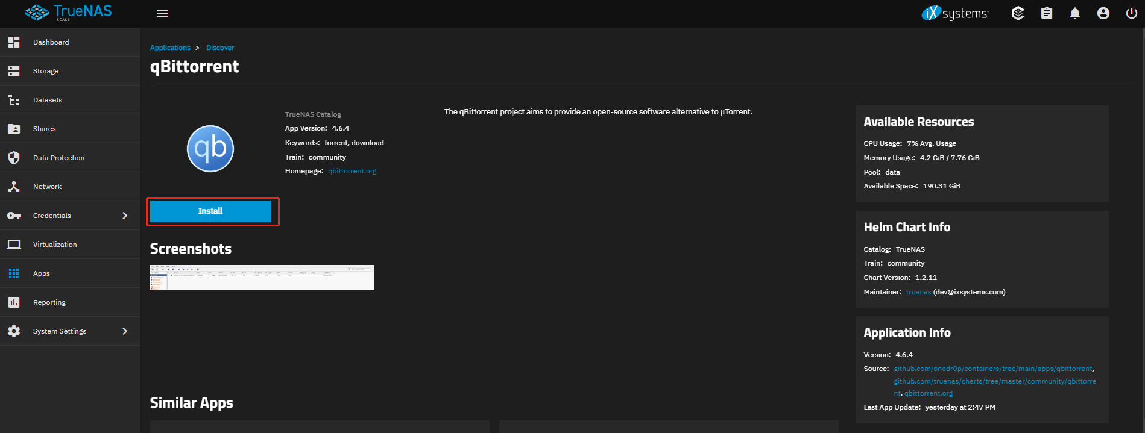Click the Storage sidebar icon
Screen dimensions: 1145x433
pyautogui.click(x=14, y=71)
